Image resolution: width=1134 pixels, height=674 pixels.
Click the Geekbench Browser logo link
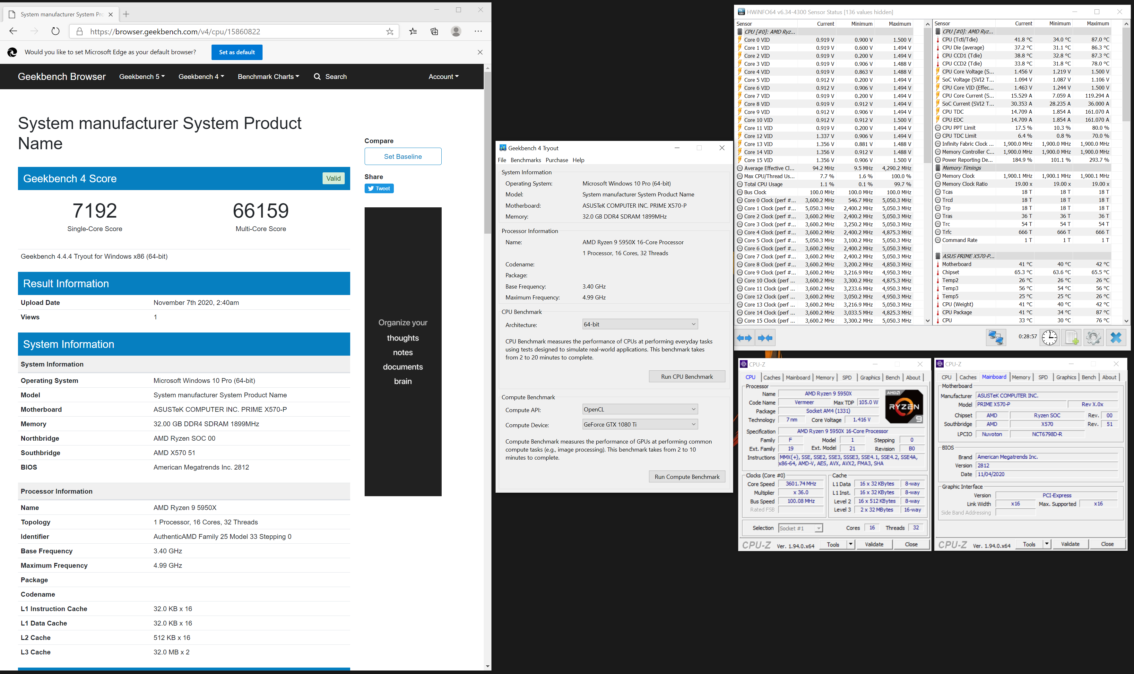pyautogui.click(x=62, y=76)
